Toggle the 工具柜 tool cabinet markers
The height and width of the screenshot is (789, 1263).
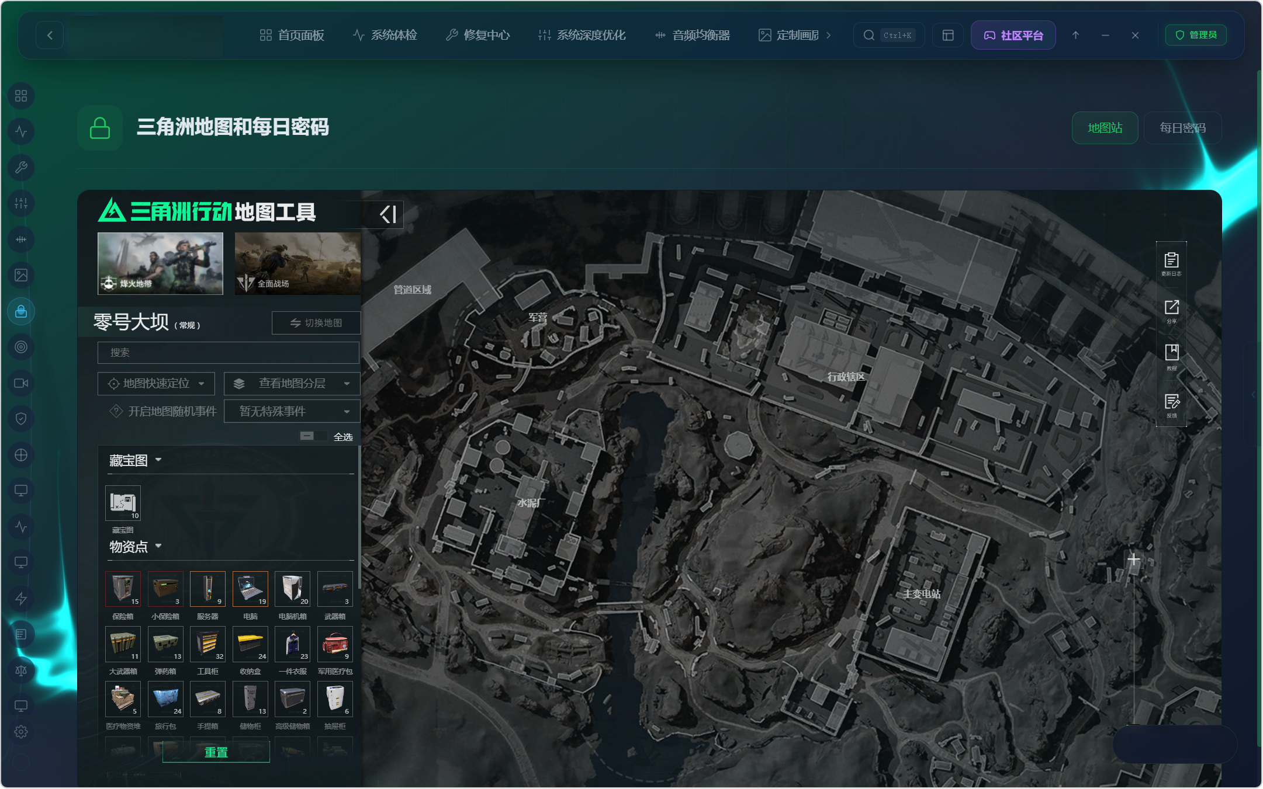tap(207, 644)
